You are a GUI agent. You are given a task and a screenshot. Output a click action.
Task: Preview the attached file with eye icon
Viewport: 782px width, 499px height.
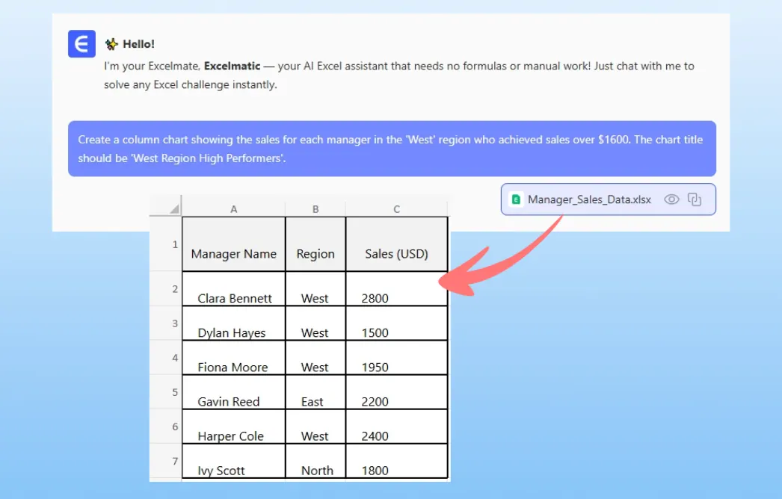pyautogui.click(x=671, y=199)
